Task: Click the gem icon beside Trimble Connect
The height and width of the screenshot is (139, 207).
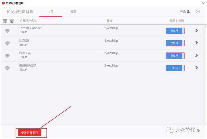Action: pyautogui.click(x=7, y=31)
